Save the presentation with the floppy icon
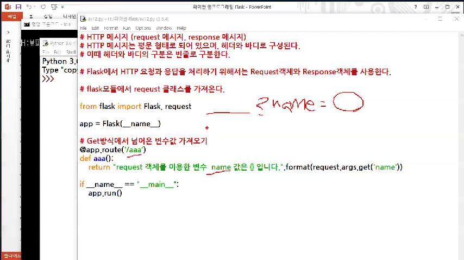Viewport: 464px width, 260px height. tap(18, 6)
